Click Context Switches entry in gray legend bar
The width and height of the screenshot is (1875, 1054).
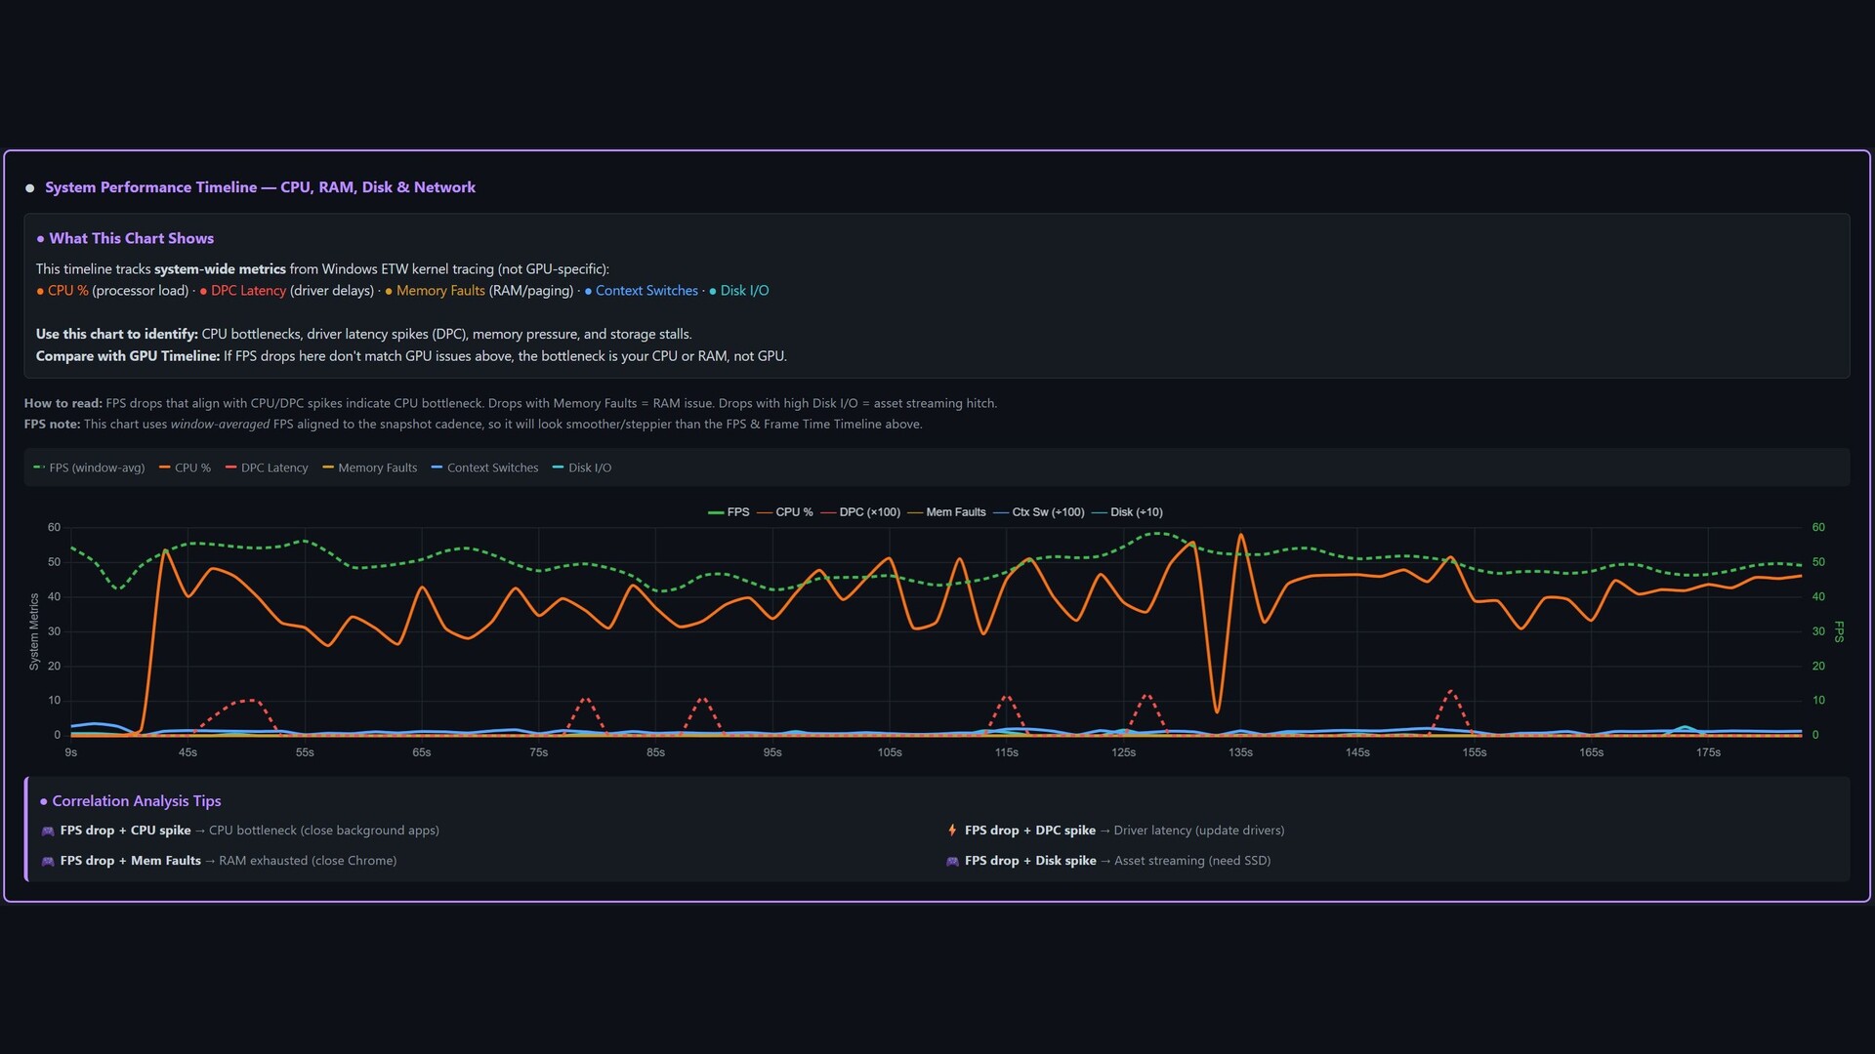tap(484, 468)
